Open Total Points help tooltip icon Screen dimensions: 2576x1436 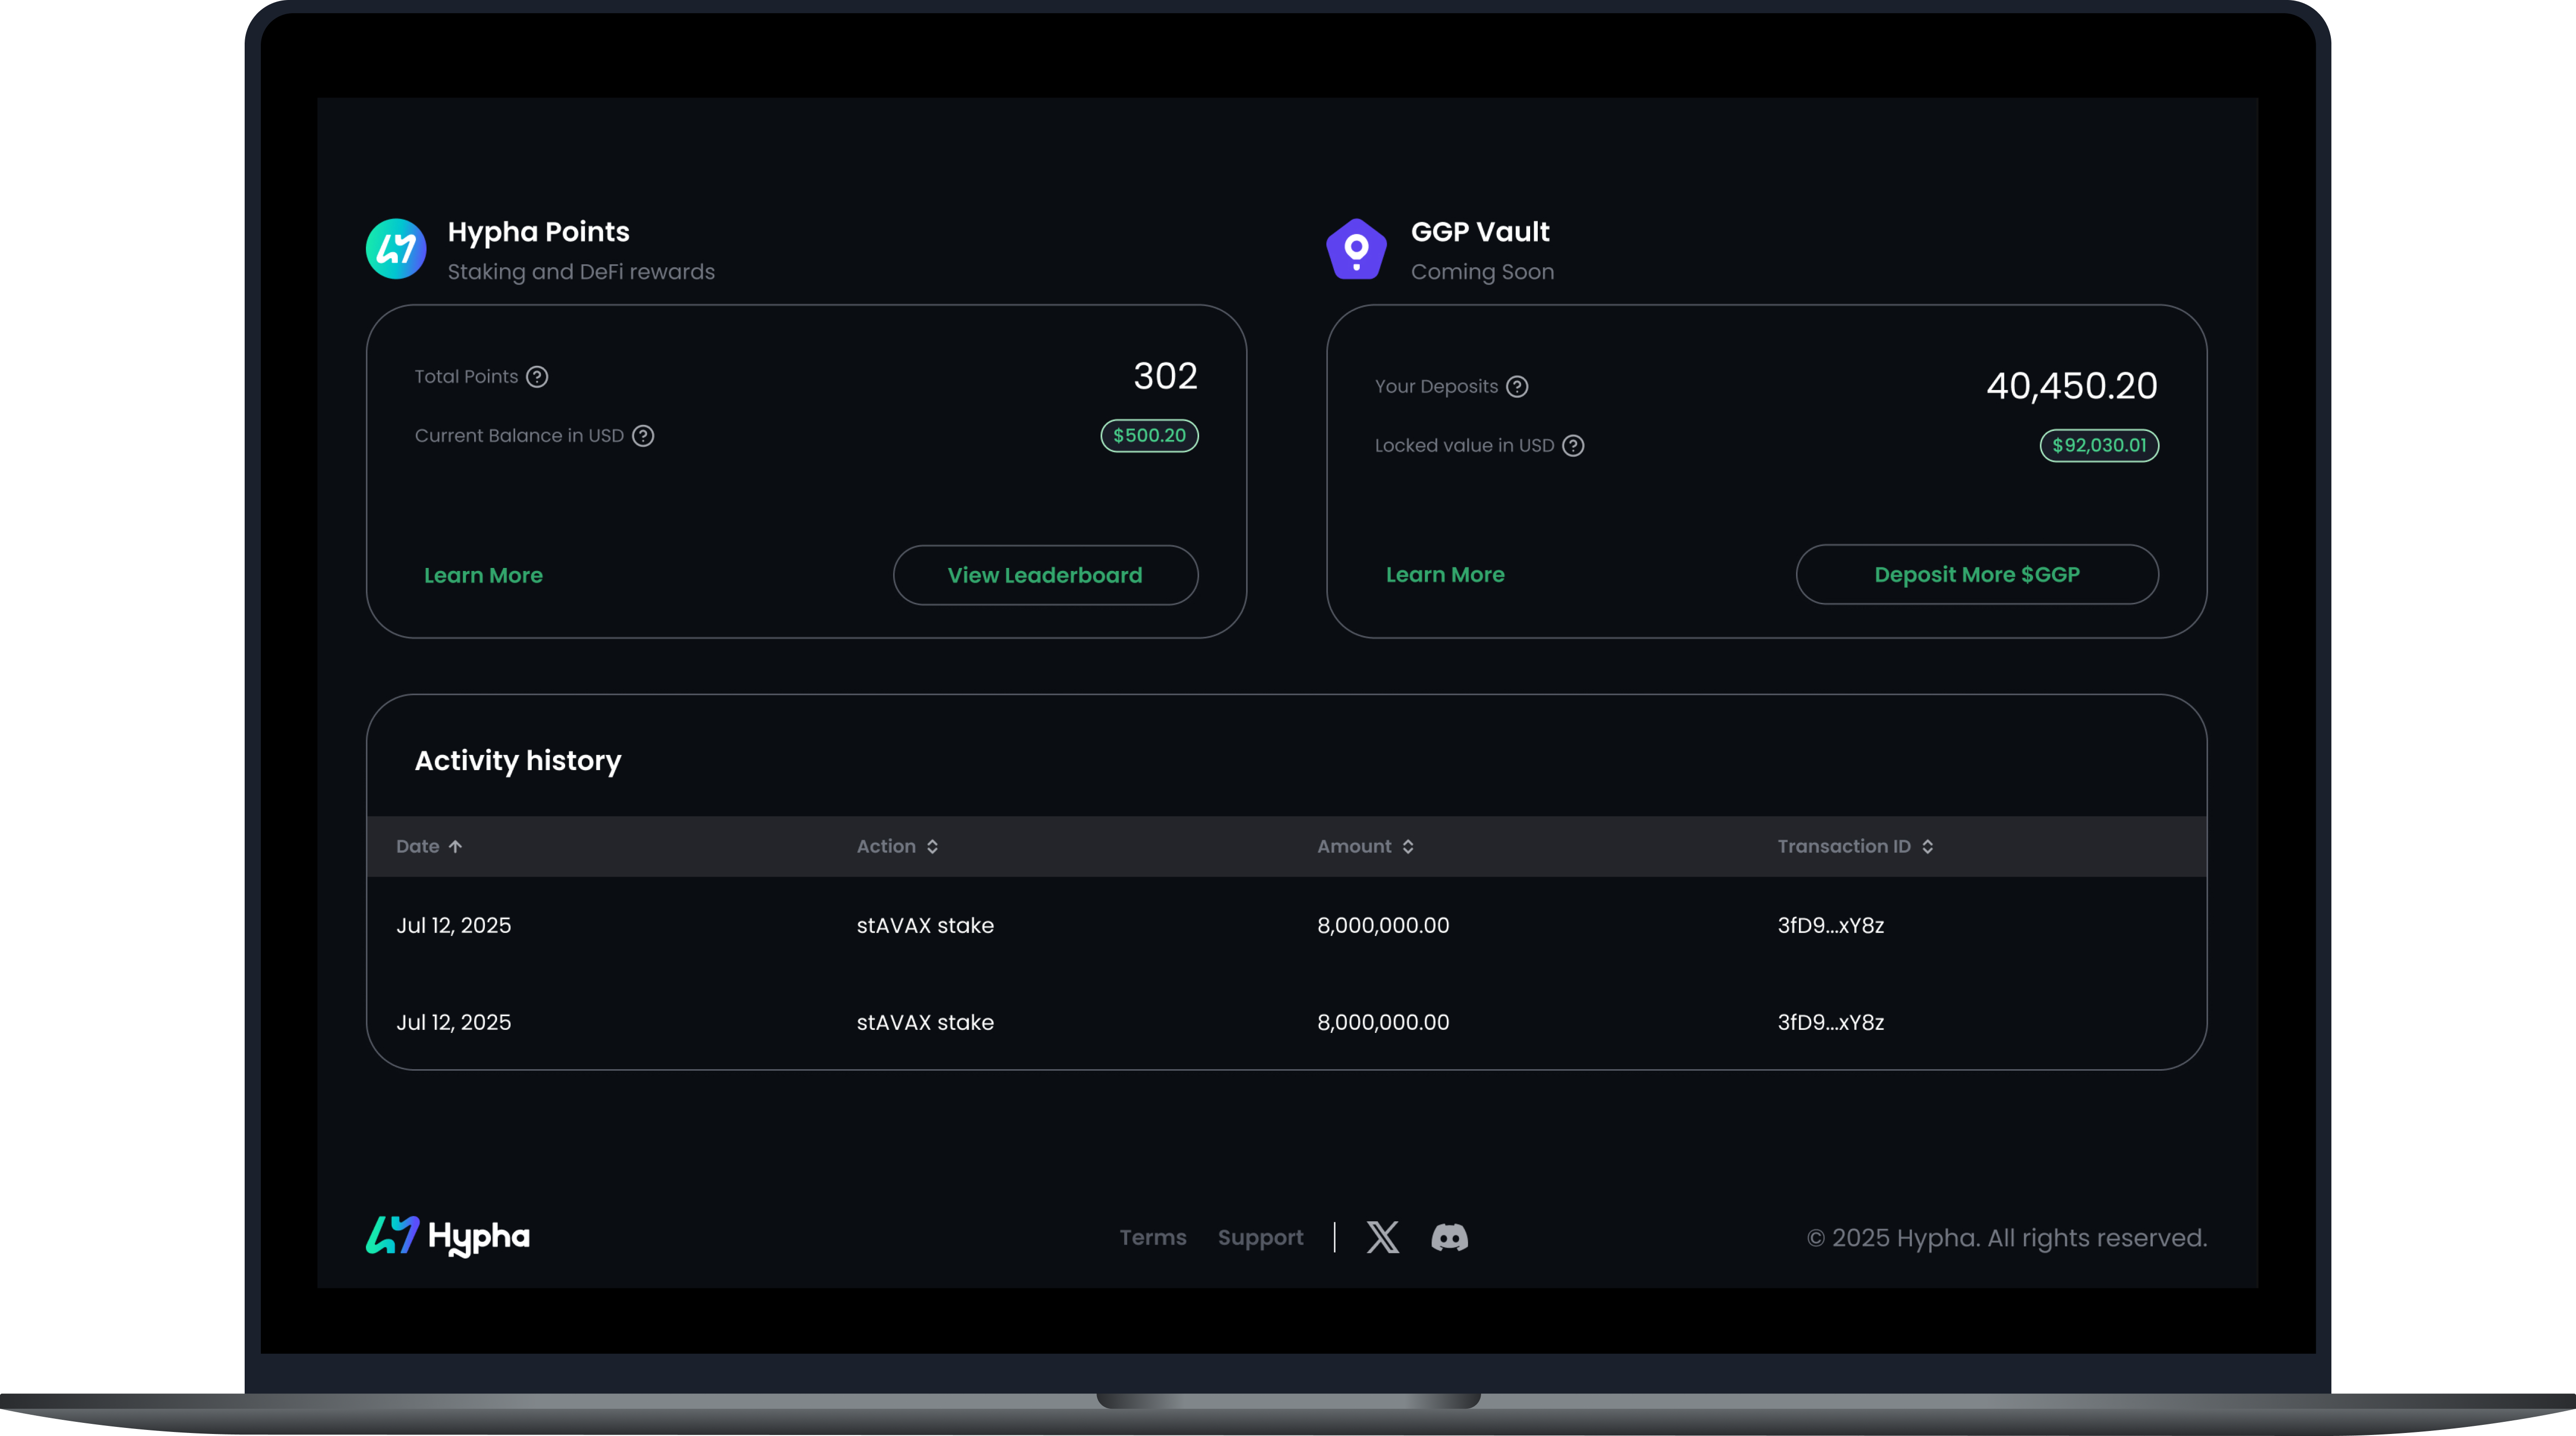[537, 377]
